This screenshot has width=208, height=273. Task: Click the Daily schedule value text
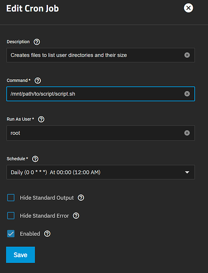point(56,172)
